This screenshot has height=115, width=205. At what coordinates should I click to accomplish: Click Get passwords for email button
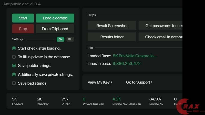tap(160, 26)
